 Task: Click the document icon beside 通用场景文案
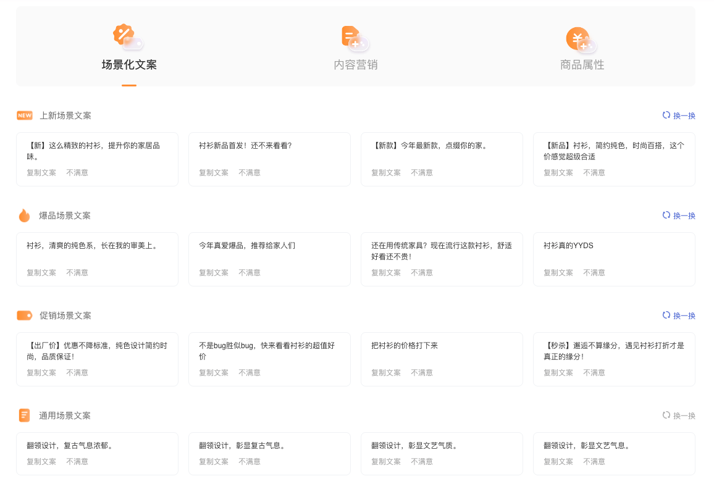pos(24,415)
